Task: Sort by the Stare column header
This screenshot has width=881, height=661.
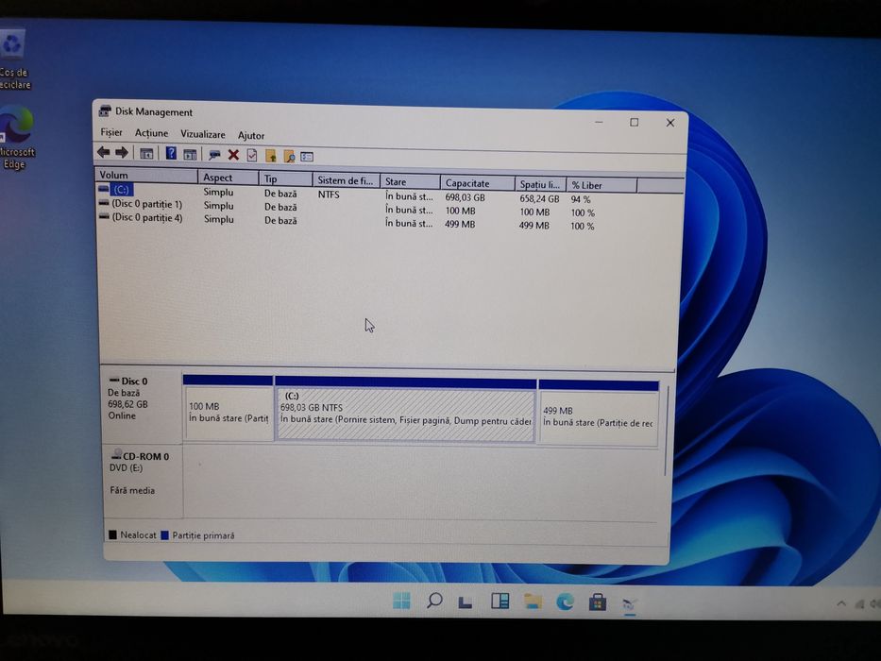Action: 410,182
